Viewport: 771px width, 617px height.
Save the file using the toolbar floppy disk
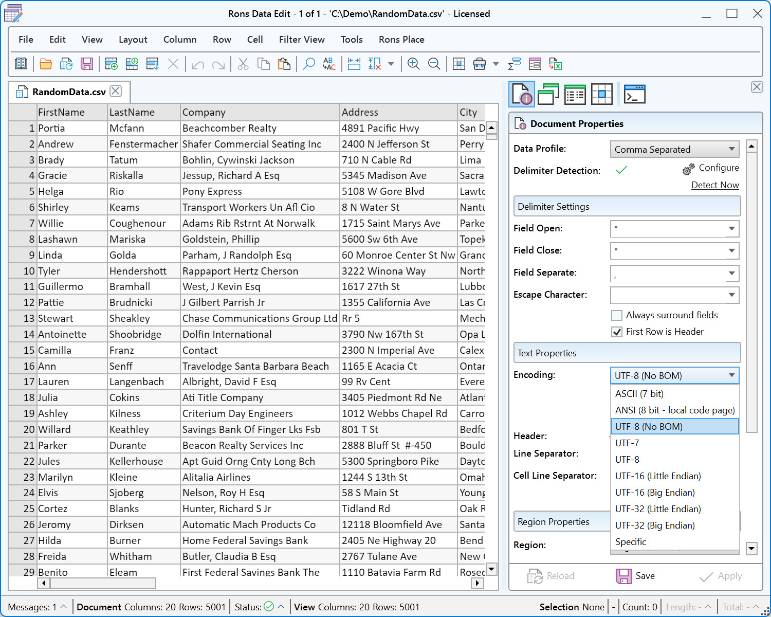coord(87,64)
